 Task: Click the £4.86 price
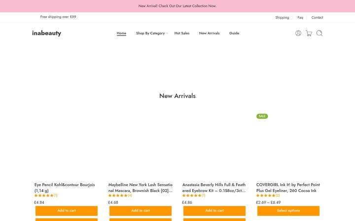(187, 202)
